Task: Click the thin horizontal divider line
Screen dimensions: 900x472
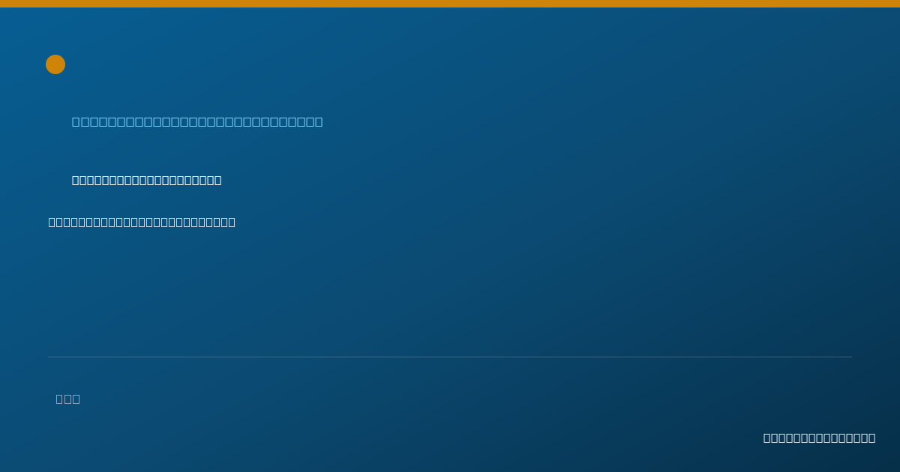Action: [x=450, y=357]
